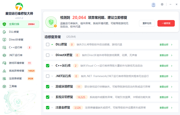Check the DLL修复 row checkbox

click(x=48, y=45)
